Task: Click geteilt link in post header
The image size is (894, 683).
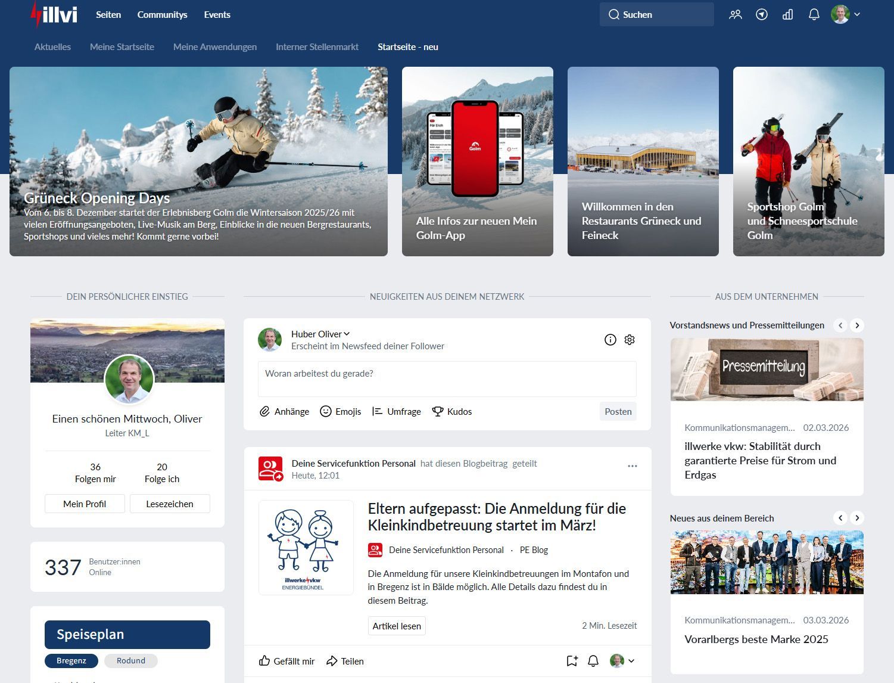Action: pos(525,463)
